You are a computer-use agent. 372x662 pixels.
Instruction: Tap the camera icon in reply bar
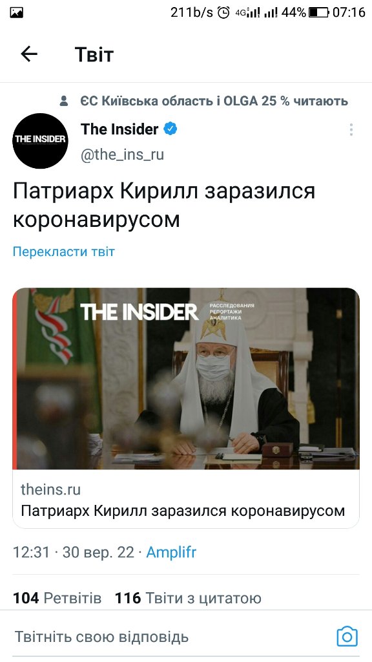(x=347, y=636)
